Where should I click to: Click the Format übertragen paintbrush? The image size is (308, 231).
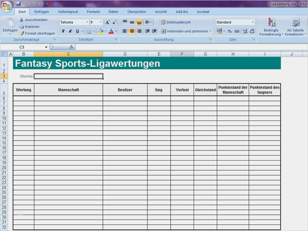[x=22, y=33]
